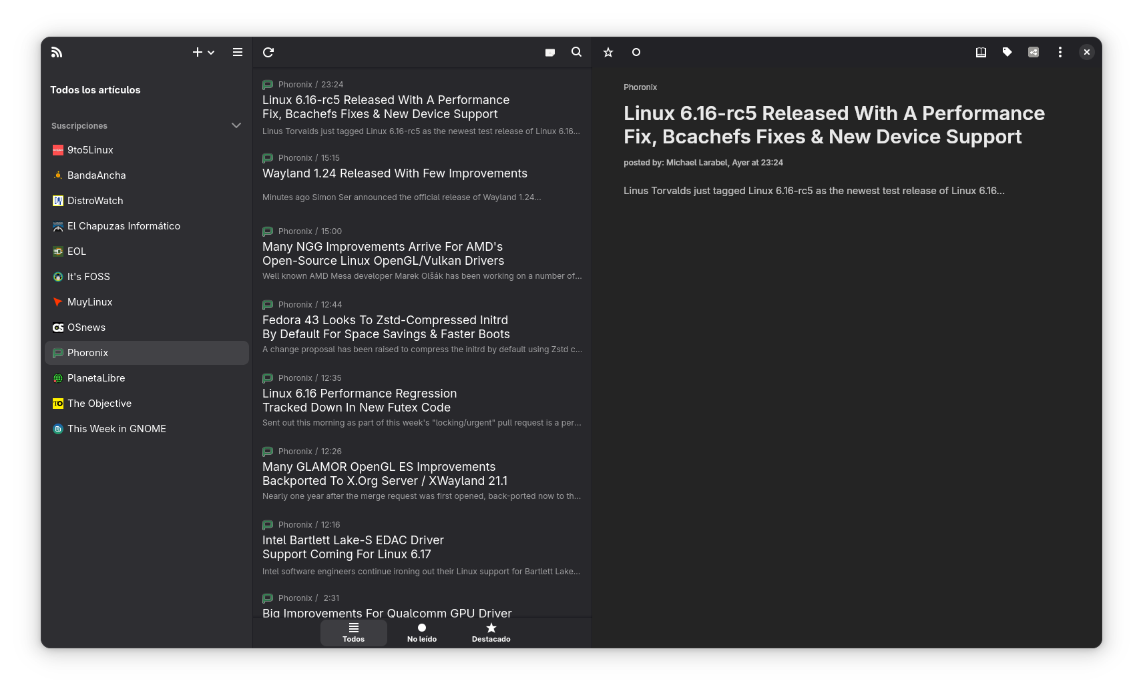Open Many GLAMOR OpenGL ES article
The width and height of the screenshot is (1143, 693).
tap(422, 474)
